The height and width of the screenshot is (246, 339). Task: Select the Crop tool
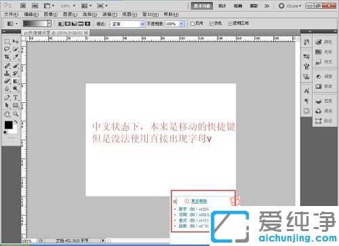(7, 57)
